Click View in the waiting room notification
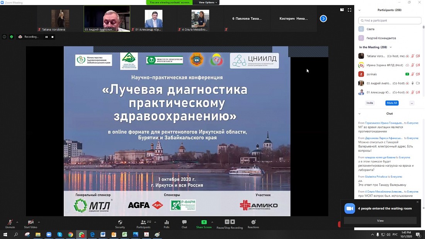The width and height of the screenshot is (425, 239). tap(380, 220)
